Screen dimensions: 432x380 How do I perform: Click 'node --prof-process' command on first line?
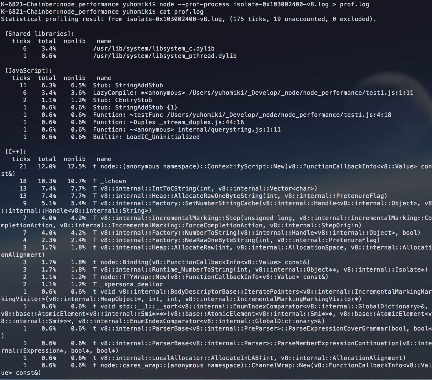point(194,4)
